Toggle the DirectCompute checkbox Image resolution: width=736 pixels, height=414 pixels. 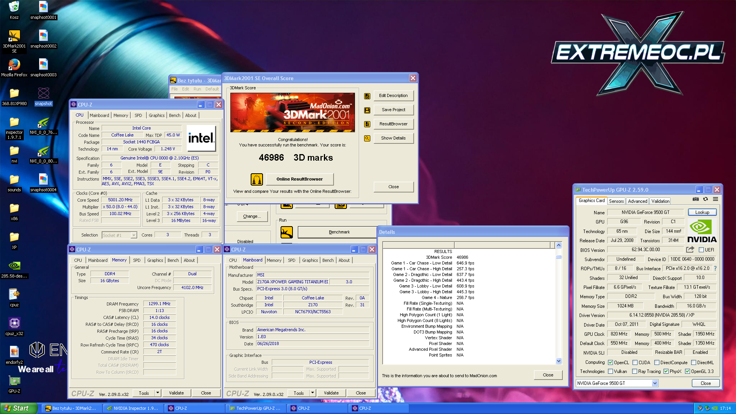click(657, 363)
